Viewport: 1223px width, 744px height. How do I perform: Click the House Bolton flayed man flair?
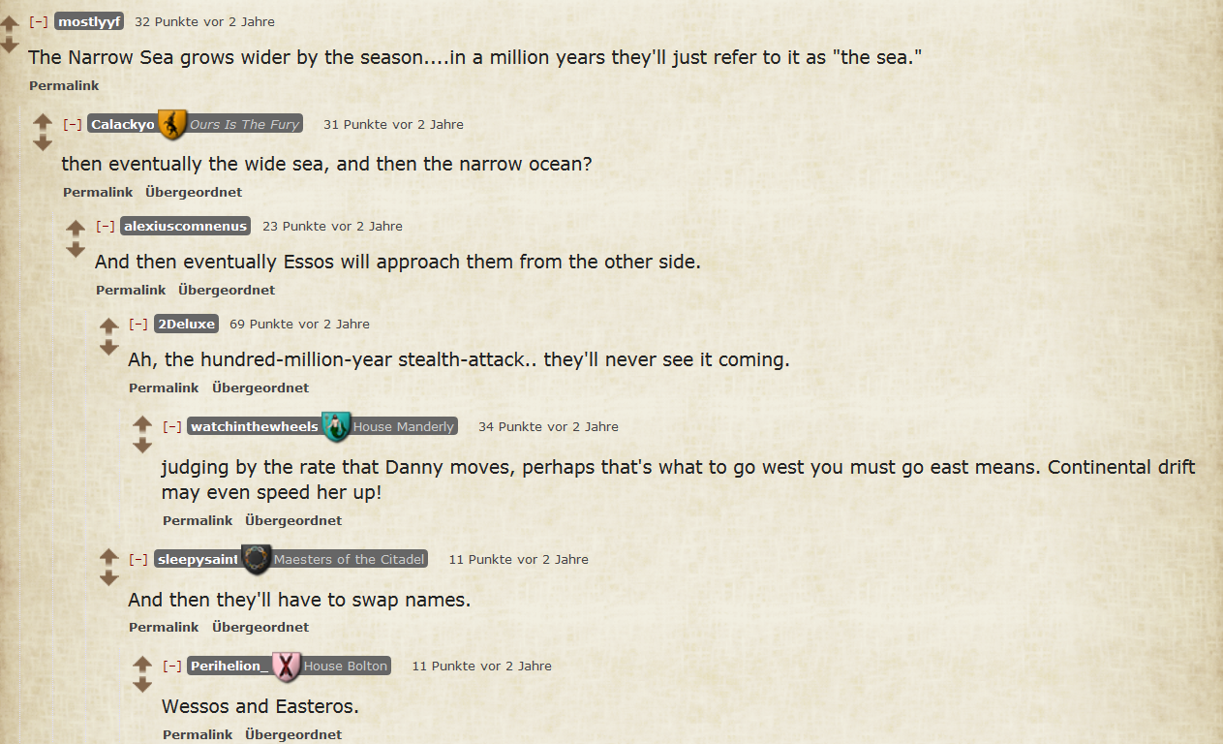(286, 666)
